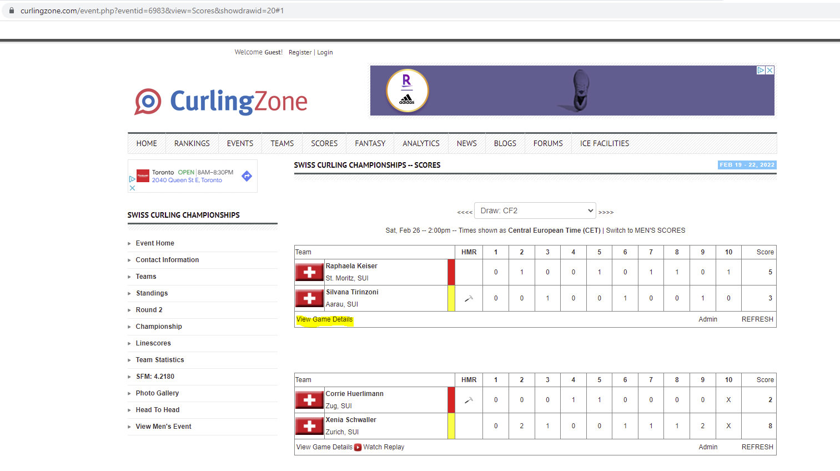The width and height of the screenshot is (840, 471).
Task: Click highlighted View Game Details link
Action: (x=324, y=319)
